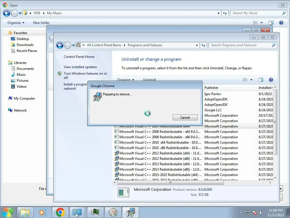
Task: Click New folder in Open dialog
Action: [41, 23]
